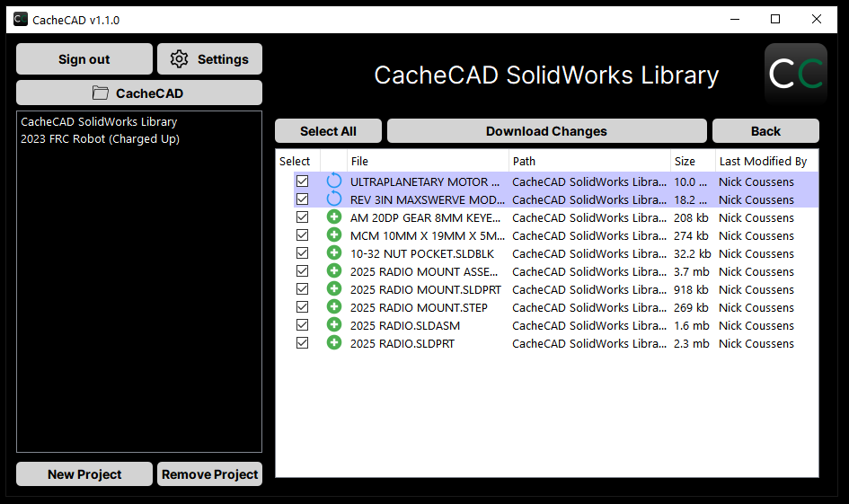
Task: Go Back from the library view
Action: click(765, 131)
